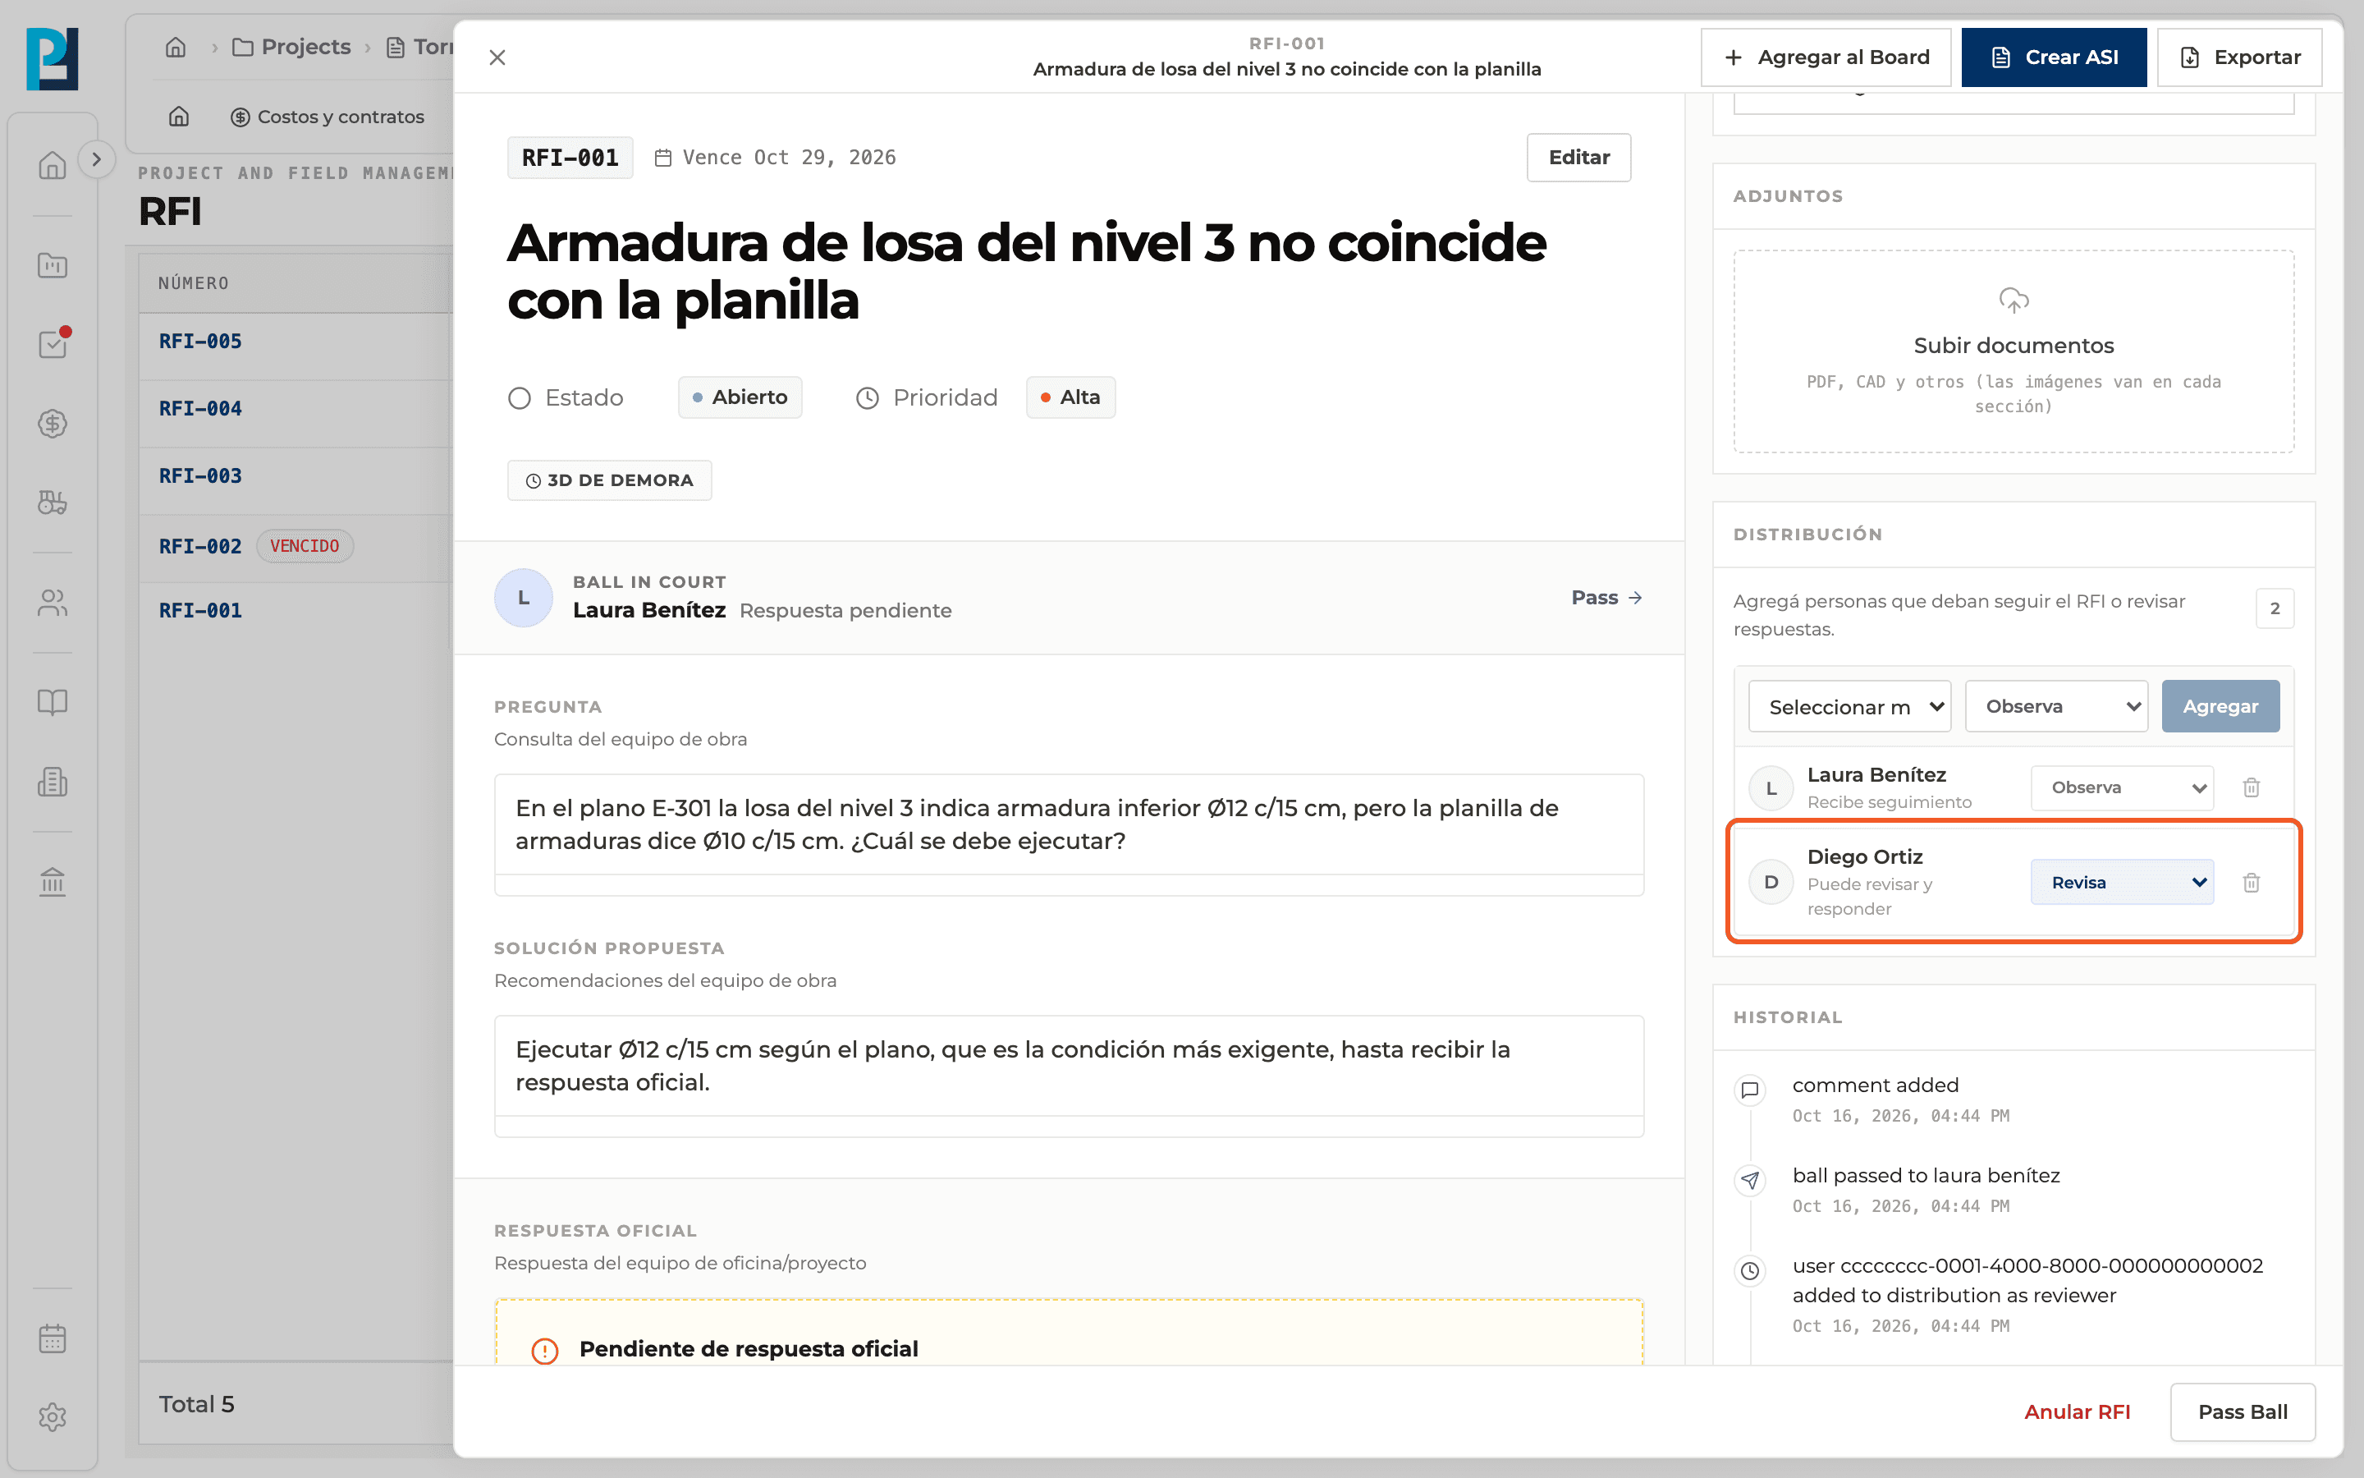The height and width of the screenshot is (1478, 2364).
Task: Open settings gear icon in sidebar
Action: (x=53, y=1417)
